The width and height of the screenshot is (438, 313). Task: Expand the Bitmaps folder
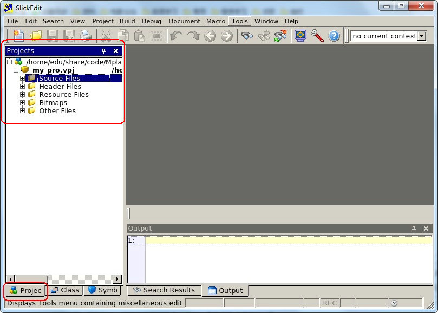pos(22,102)
